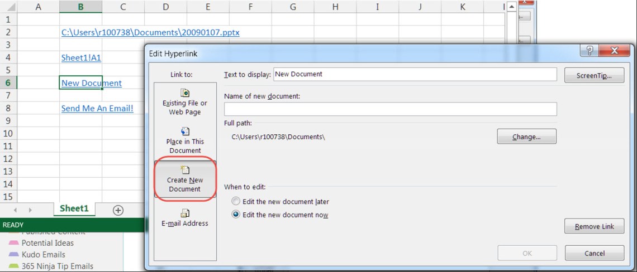Click Potential Ideas category item
Screen dimensions: 637x272
pyautogui.click(x=47, y=243)
